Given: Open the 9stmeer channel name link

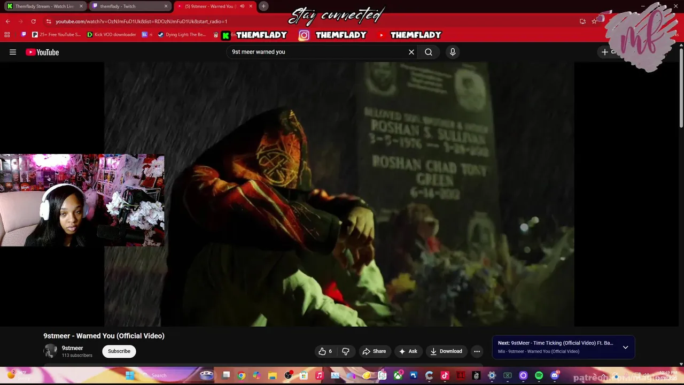Looking at the screenshot, I should tap(72, 348).
